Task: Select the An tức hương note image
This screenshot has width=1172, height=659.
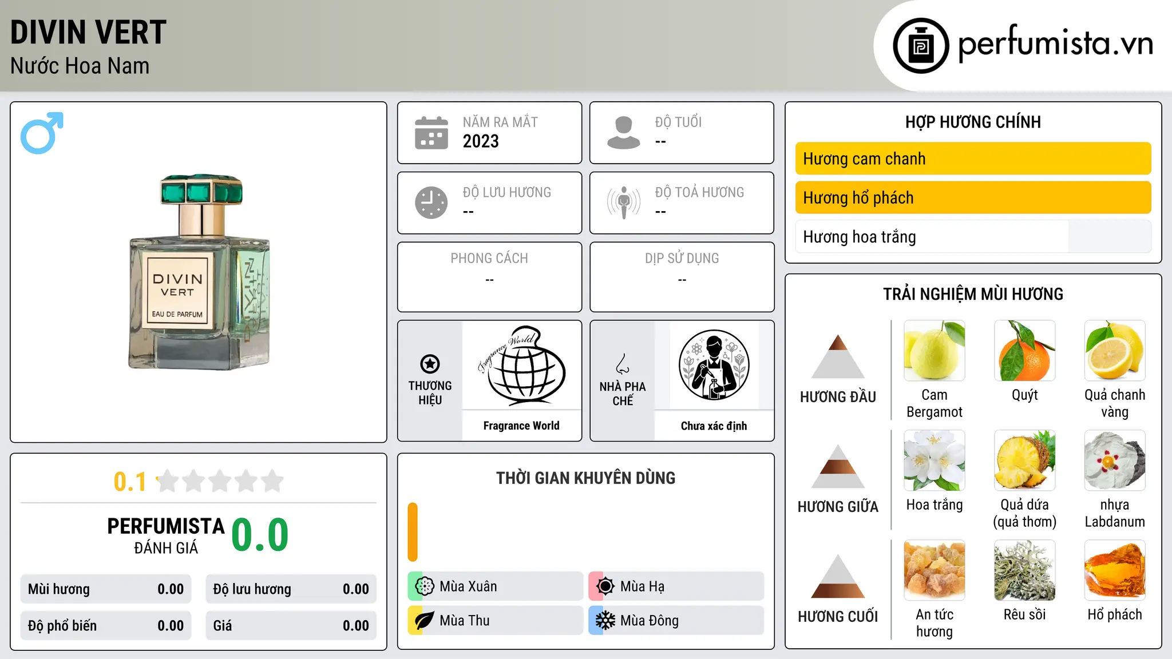Action: coord(935,570)
